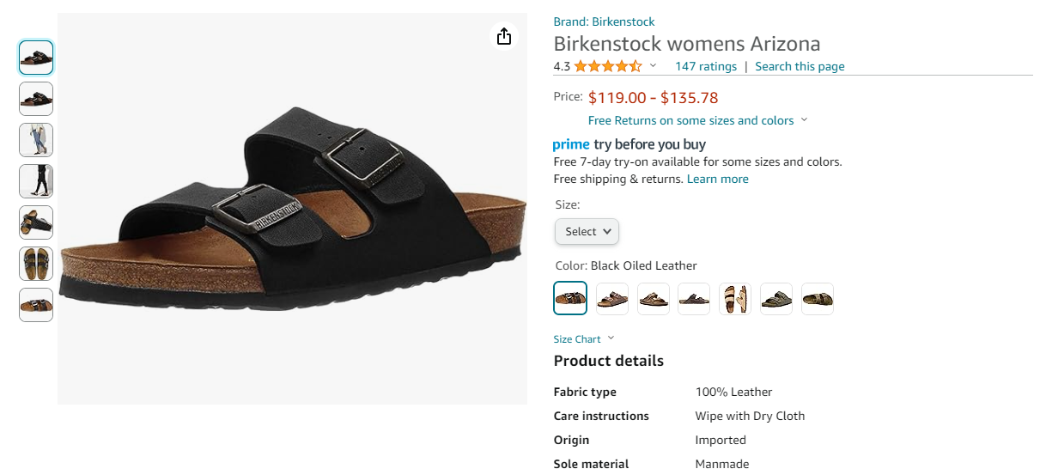Click Learn more about Prime try-on
Screen dimensions: 1040x475
pyautogui.click(x=717, y=179)
